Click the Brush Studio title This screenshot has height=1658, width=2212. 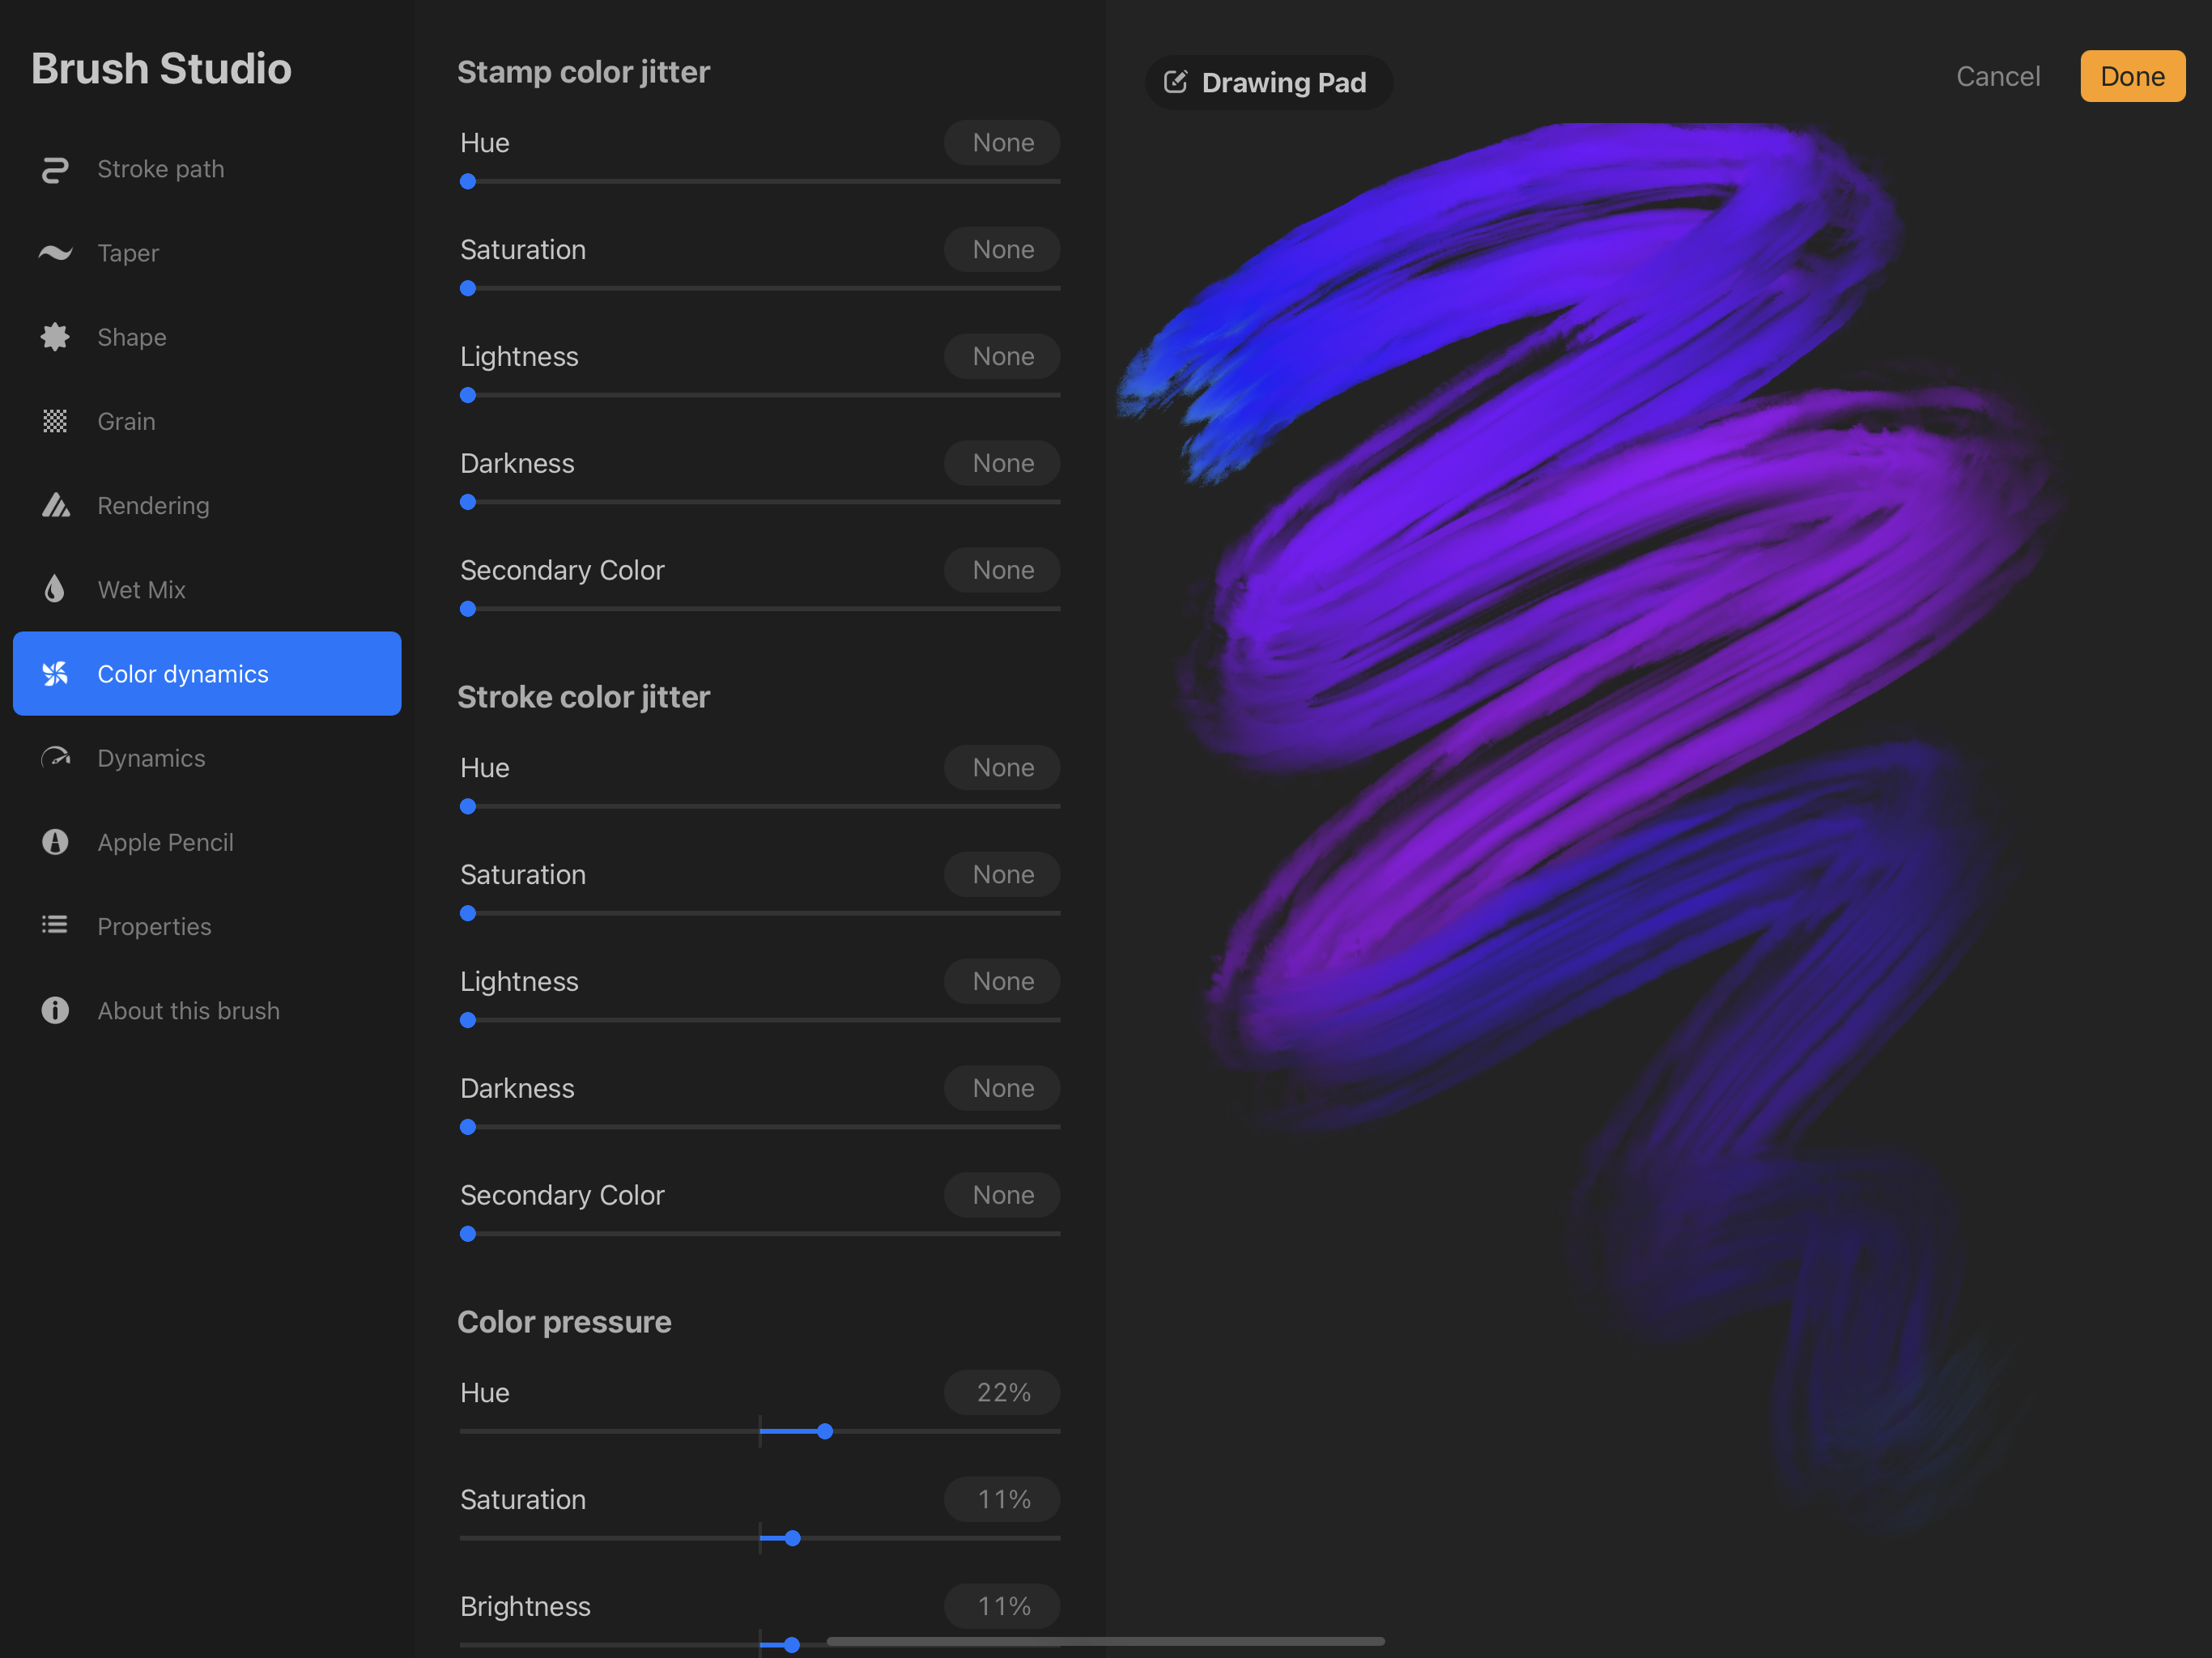[x=161, y=69]
